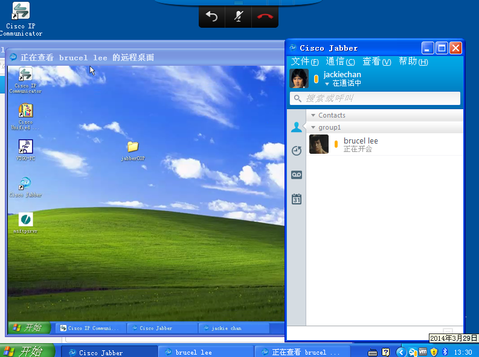Select contact brucel lee in list
The image size is (479, 357).
[385, 144]
